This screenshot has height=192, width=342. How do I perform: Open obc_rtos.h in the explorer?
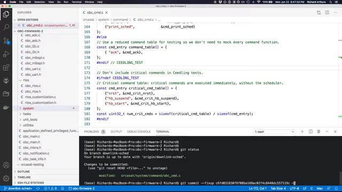[x=33, y=91]
